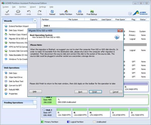Viewport: 151px width, 125px height.
Task: Open the Help menu
Action: 51,7
